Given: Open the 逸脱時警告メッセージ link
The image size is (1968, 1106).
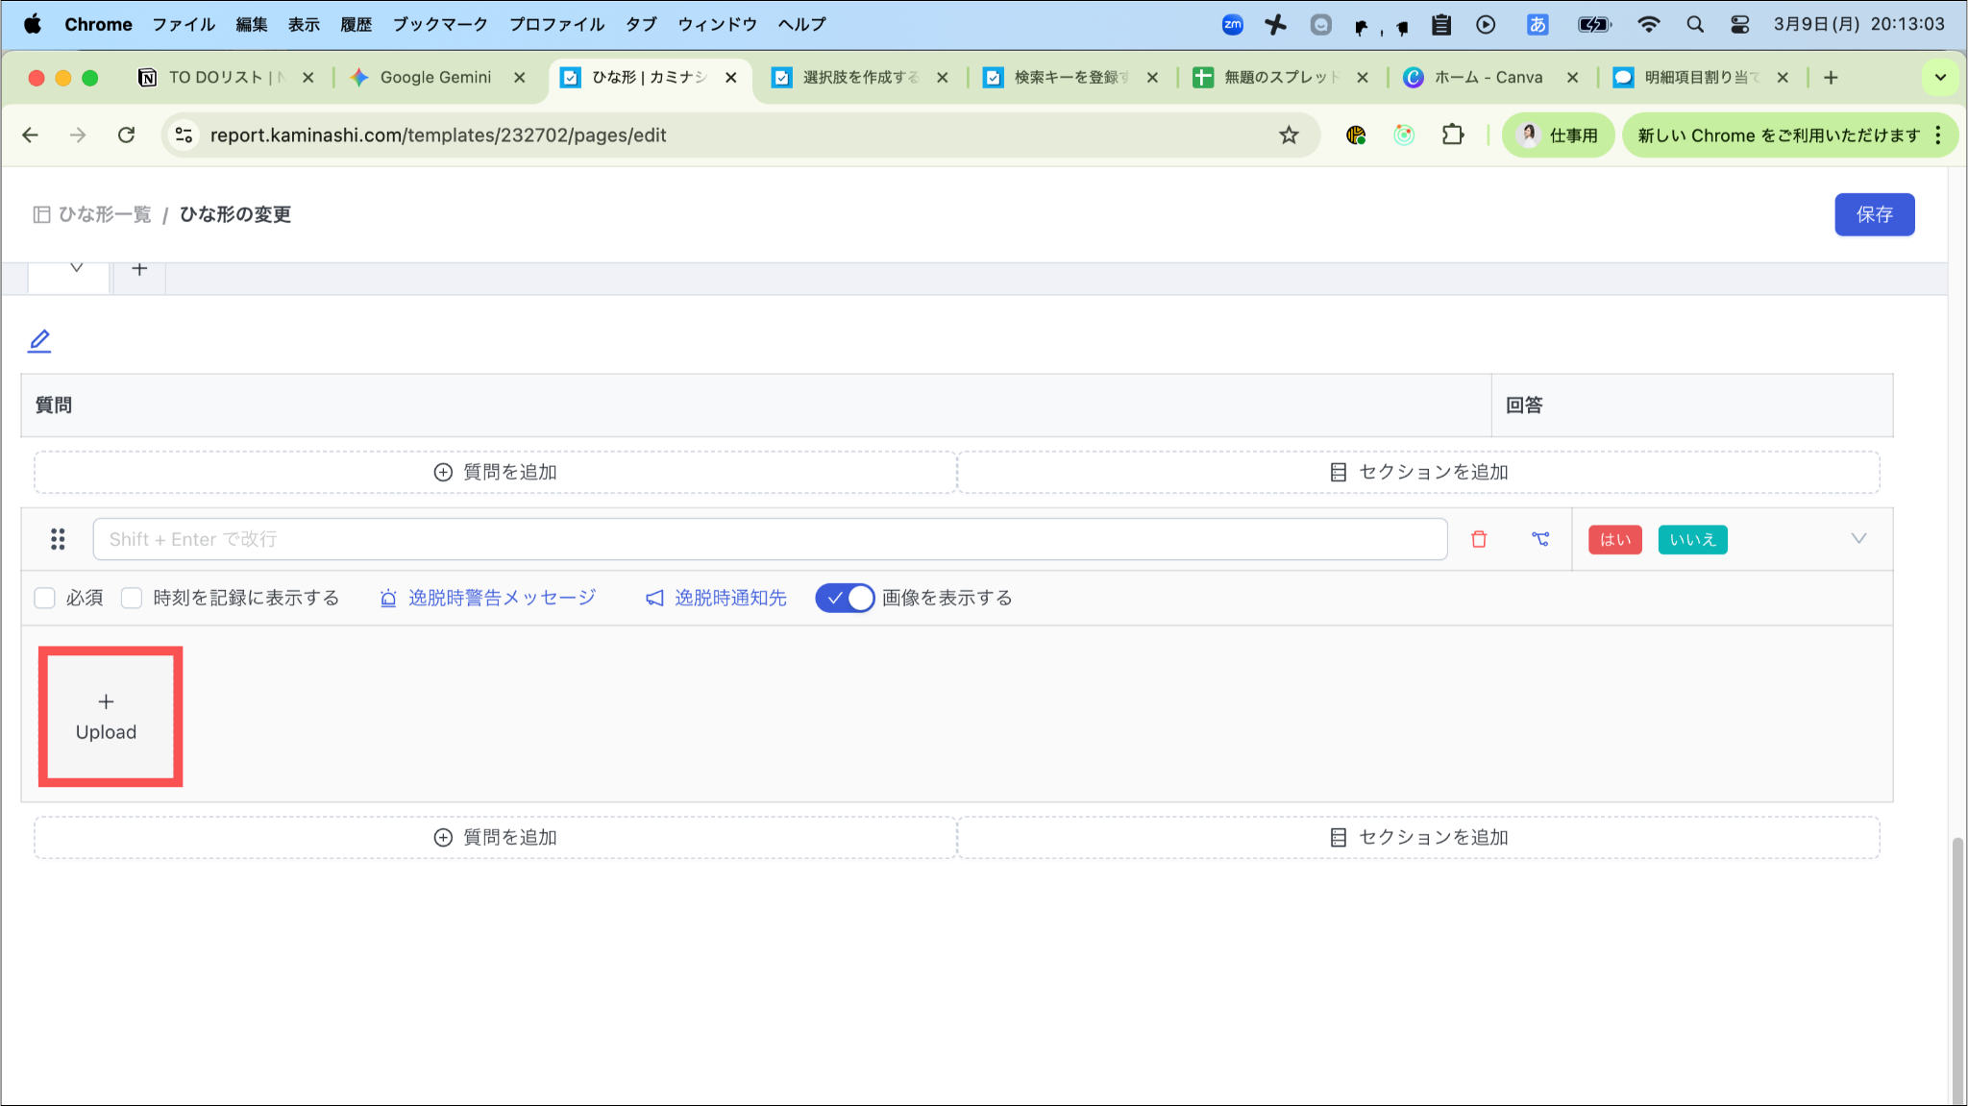Looking at the screenshot, I should (x=501, y=598).
